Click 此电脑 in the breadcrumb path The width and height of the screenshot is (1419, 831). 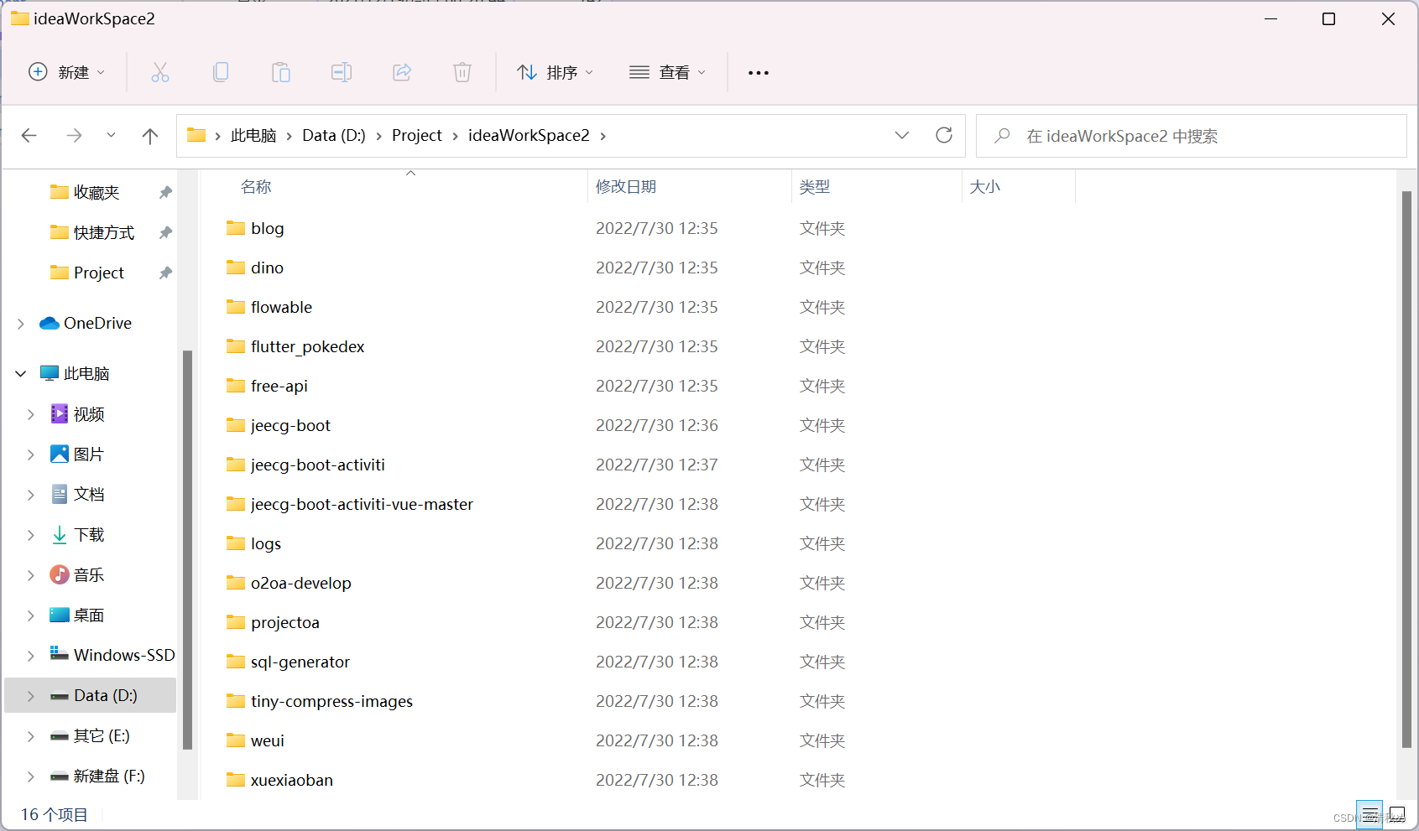(253, 135)
